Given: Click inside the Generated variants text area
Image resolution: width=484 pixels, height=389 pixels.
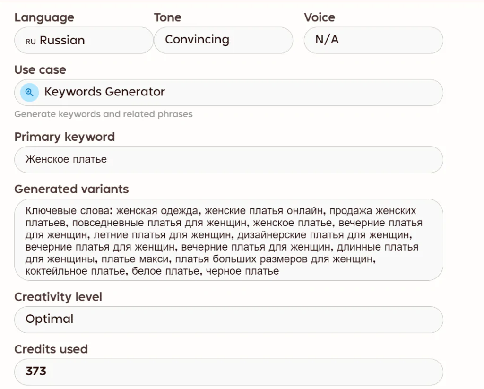Looking at the screenshot, I should click(x=229, y=240).
